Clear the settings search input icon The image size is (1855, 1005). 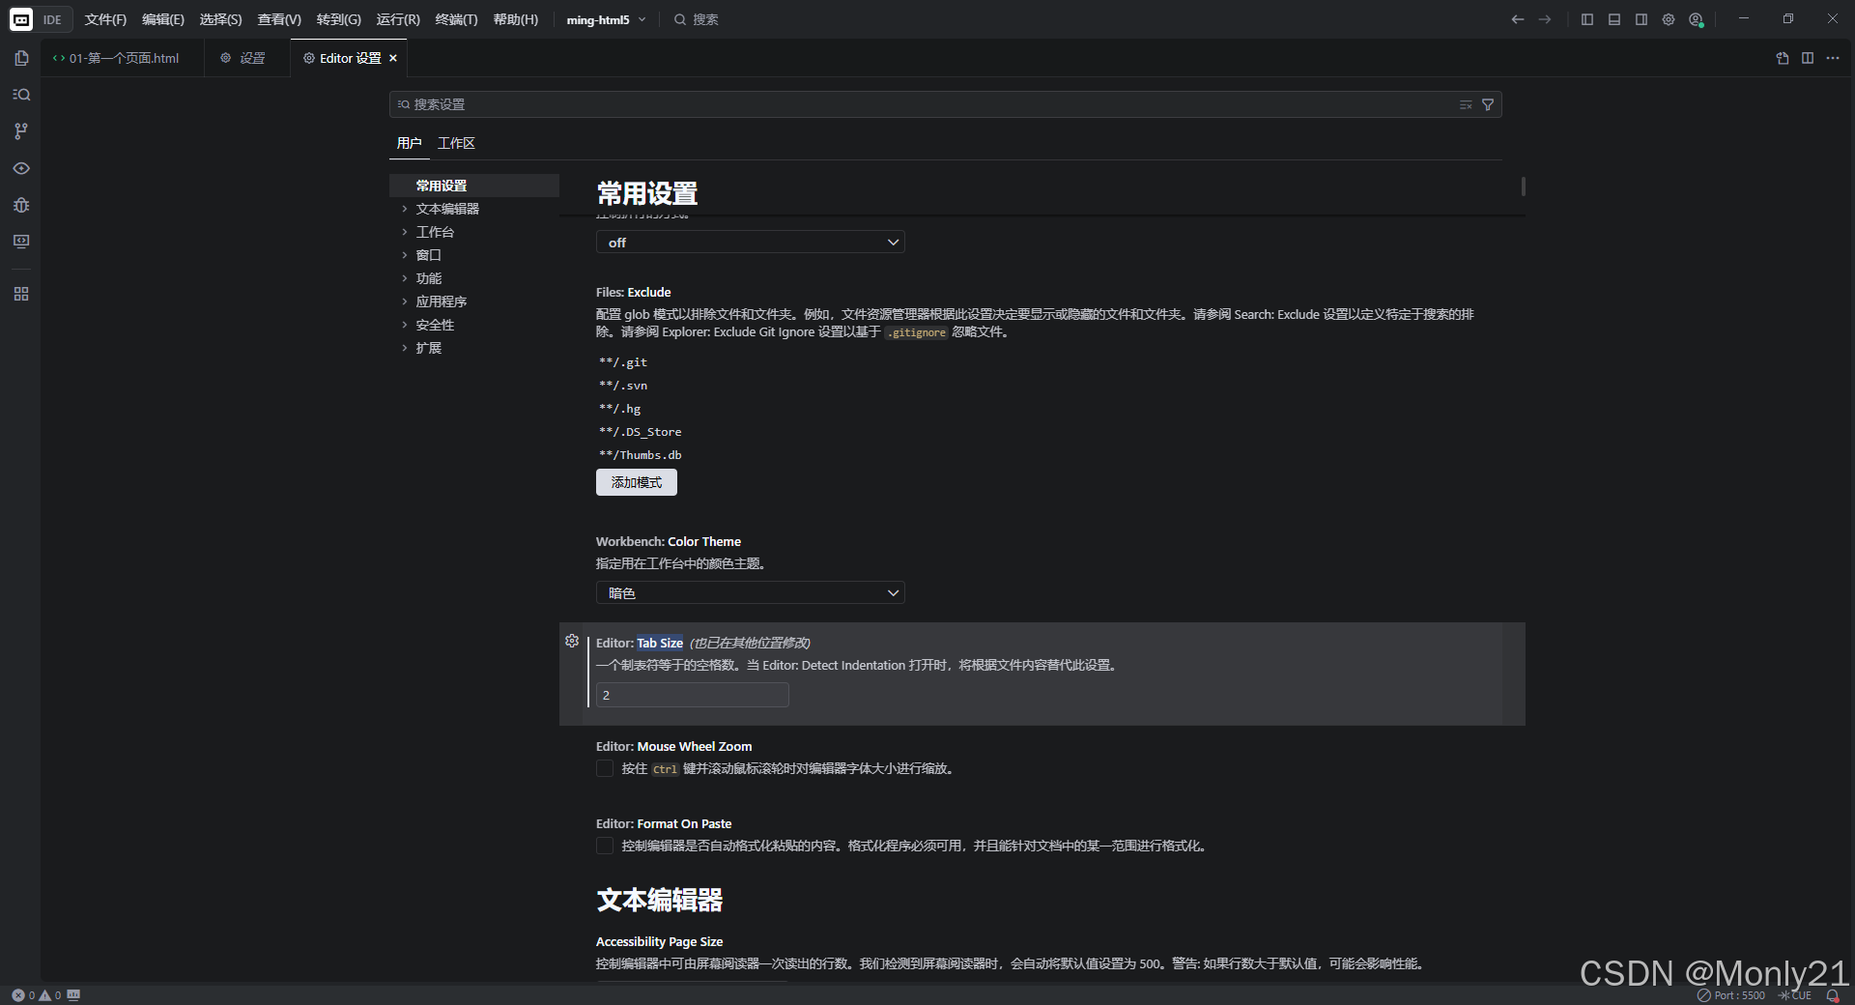click(1466, 104)
